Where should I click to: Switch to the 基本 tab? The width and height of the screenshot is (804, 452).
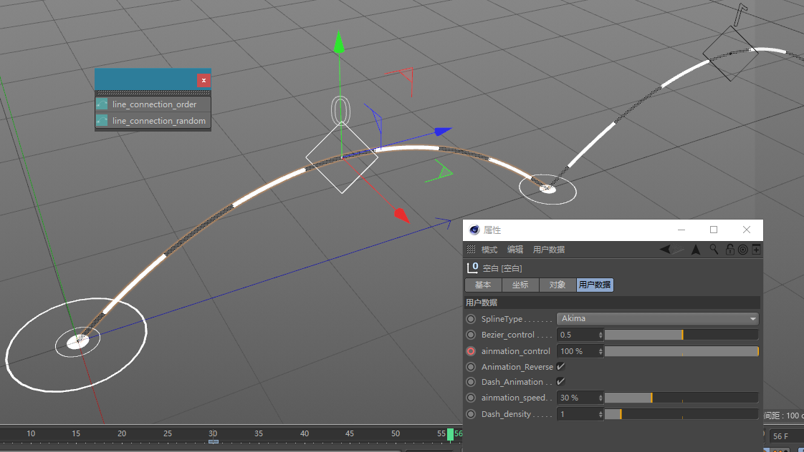click(x=483, y=285)
